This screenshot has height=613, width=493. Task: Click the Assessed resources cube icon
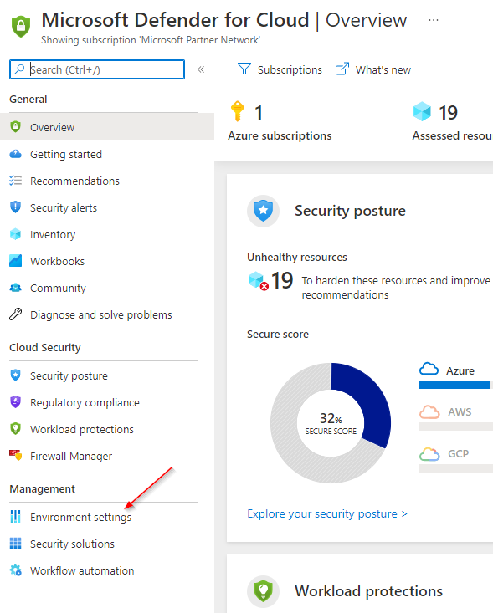pos(422,112)
